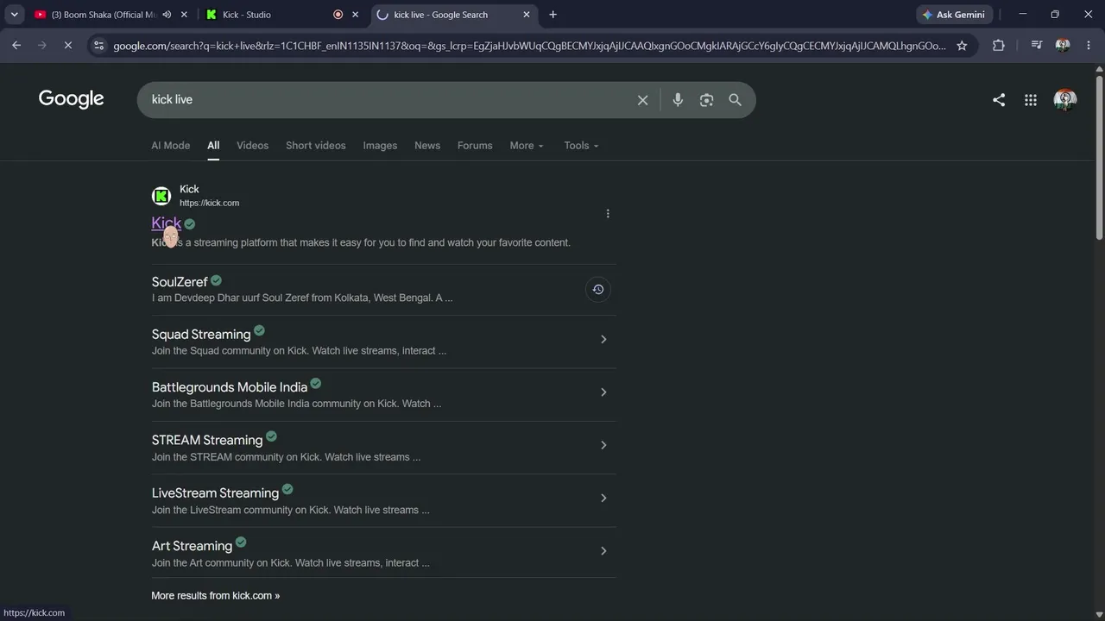Viewport: 1105px width, 621px height.
Task: Expand the Art Streaming row chevron
Action: [603, 551]
